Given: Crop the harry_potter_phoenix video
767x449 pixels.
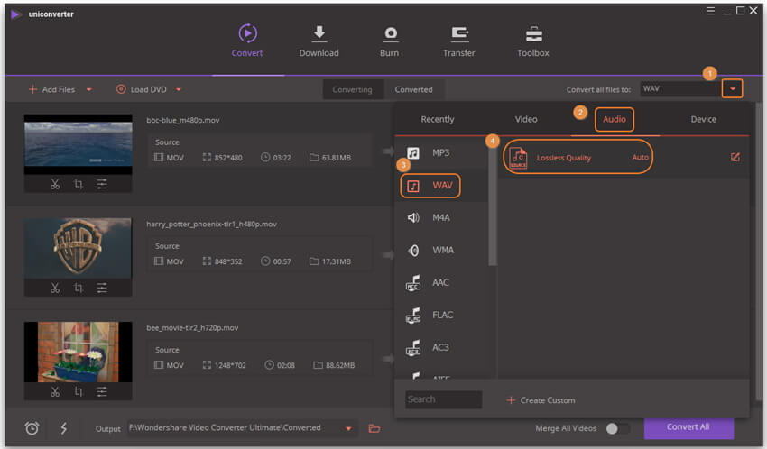Looking at the screenshot, I should (79, 288).
